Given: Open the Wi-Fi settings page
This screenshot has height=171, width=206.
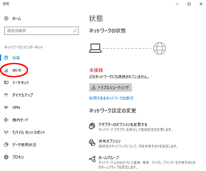Looking at the screenshot, I should [17, 70].
